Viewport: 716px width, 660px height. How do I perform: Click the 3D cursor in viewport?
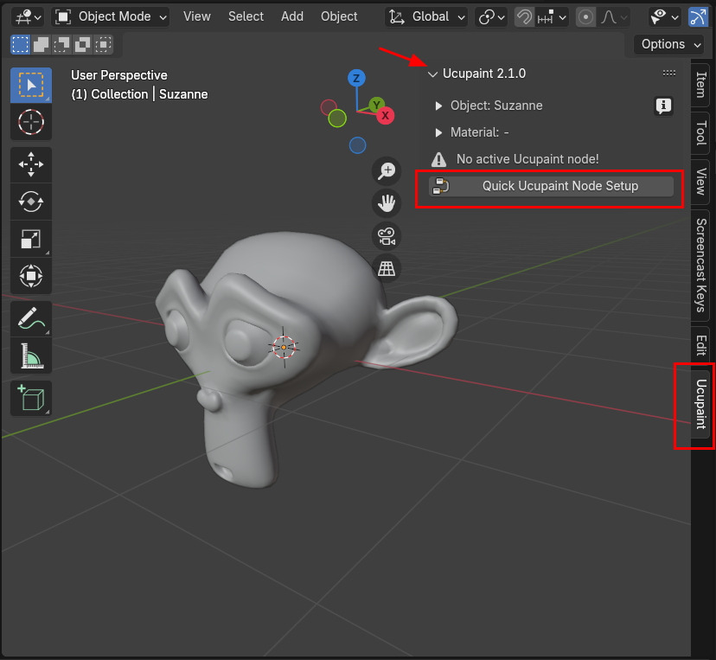pyautogui.click(x=284, y=348)
